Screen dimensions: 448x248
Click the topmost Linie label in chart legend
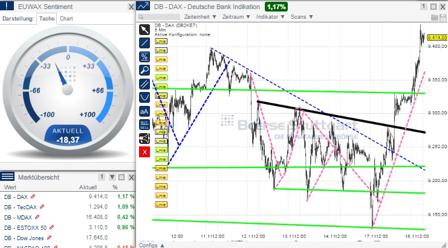(161, 41)
